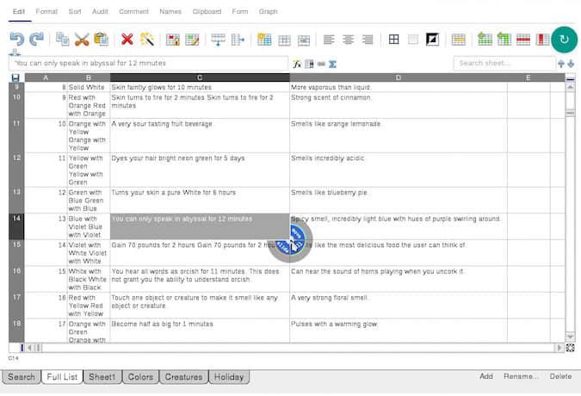Click the Redo arrow icon
The height and width of the screenshot is (396, 581).
coord(36,40)
